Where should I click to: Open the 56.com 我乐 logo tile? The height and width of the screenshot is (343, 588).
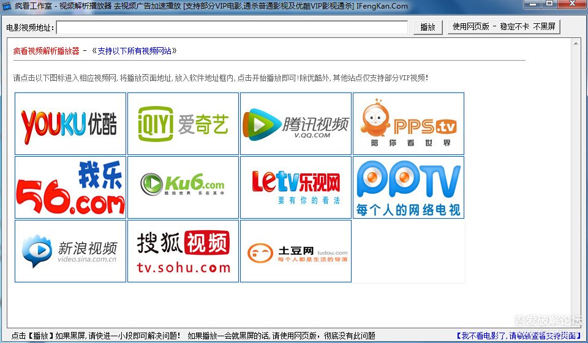pos(70,187)
